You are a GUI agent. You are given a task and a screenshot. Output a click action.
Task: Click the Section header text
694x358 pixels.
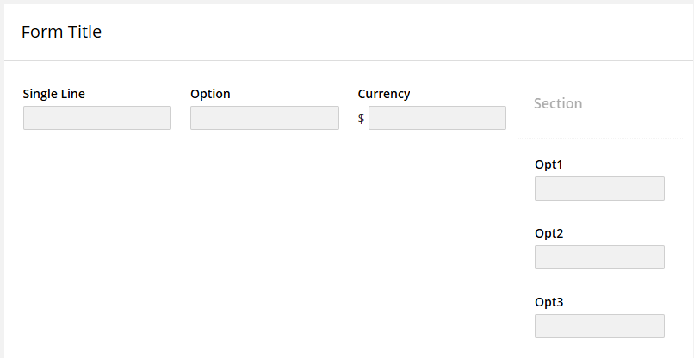(558, 103)
